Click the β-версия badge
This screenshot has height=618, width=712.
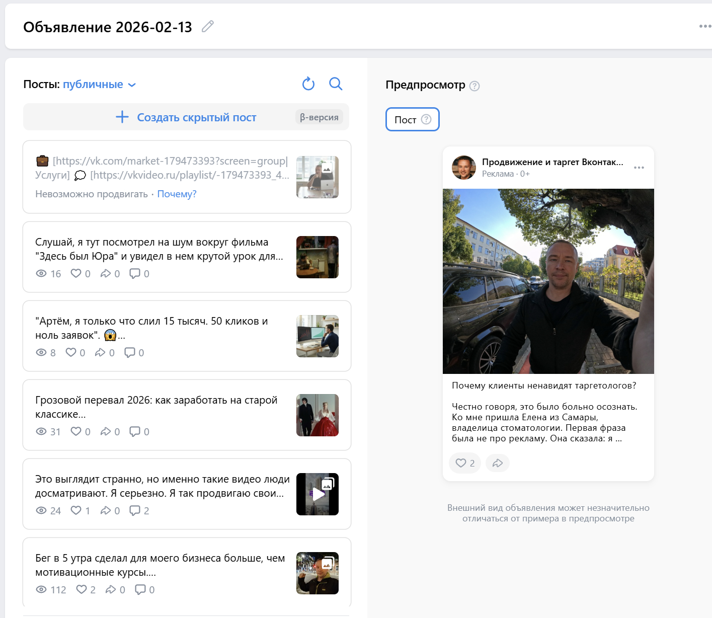click(x=319, y=117)
